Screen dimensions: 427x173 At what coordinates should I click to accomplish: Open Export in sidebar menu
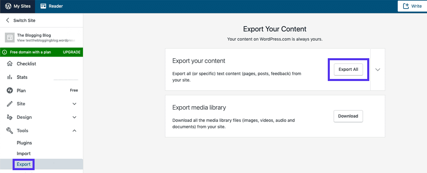(x=24, y=164)
